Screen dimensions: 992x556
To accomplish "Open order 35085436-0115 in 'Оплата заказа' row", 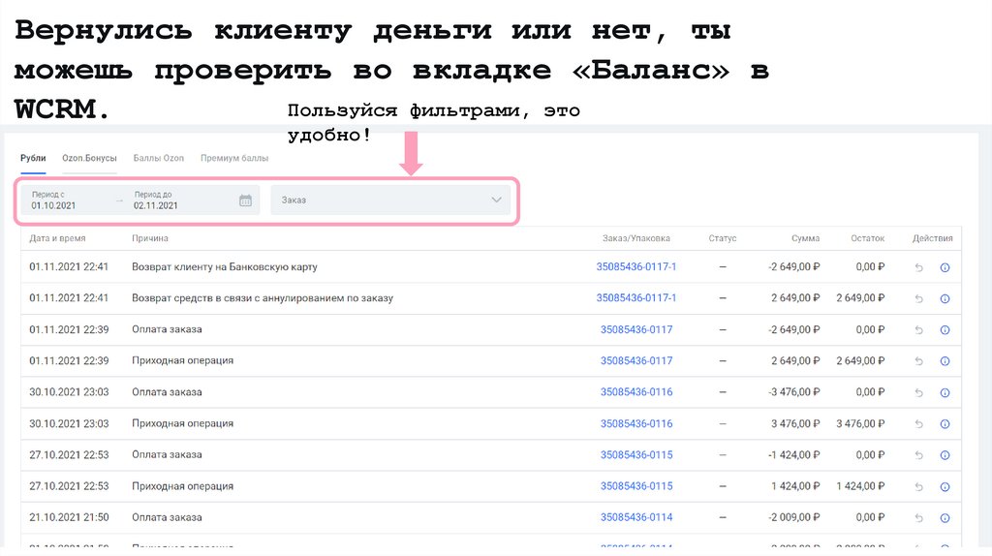I will 636,455.
